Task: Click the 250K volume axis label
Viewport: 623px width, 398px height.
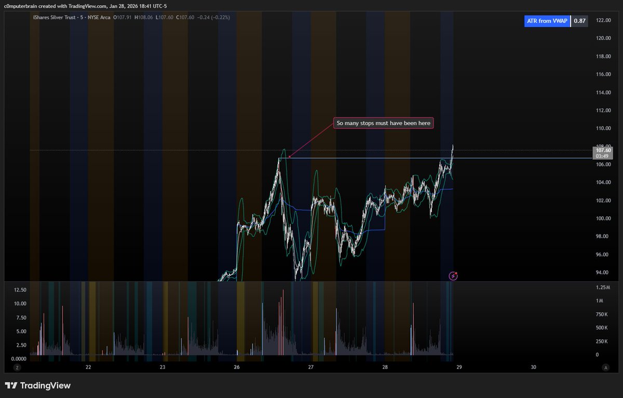Action: point(602,341)
